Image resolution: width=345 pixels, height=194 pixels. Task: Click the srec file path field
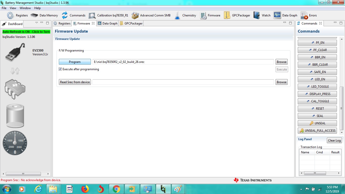point(183,62)
